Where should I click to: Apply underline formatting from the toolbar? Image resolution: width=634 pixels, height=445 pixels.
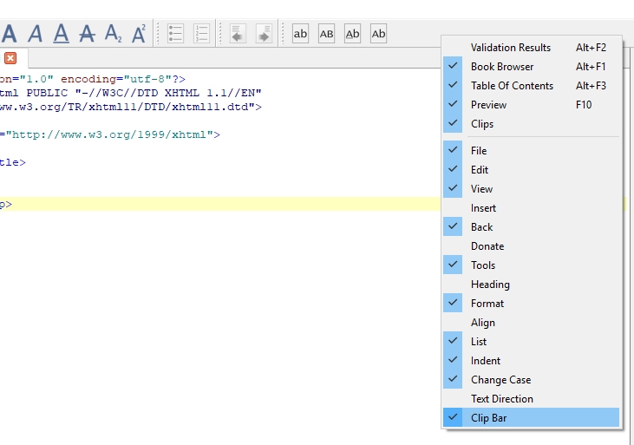[x=61, y=34]
